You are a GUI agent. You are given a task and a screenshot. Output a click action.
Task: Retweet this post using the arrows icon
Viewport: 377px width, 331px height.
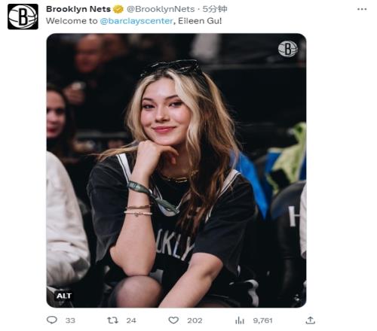click(x=112, y=320)
